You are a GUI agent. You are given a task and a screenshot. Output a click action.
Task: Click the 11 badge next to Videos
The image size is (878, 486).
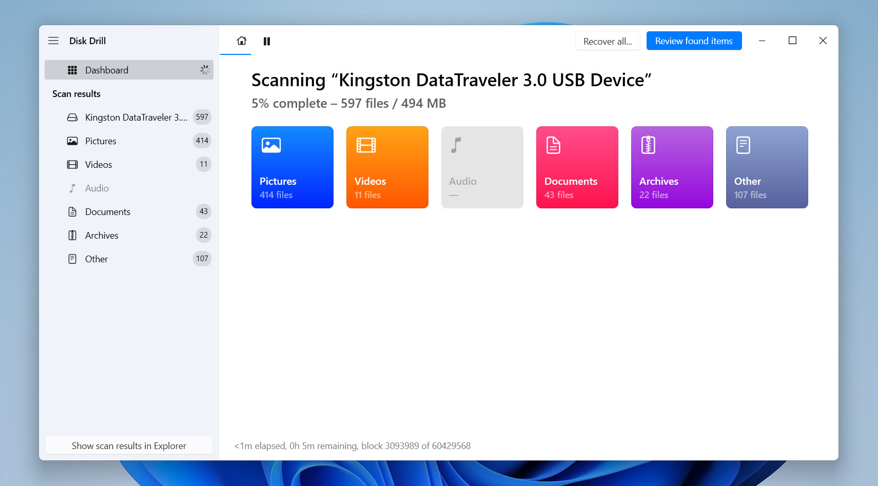point(204,164)
